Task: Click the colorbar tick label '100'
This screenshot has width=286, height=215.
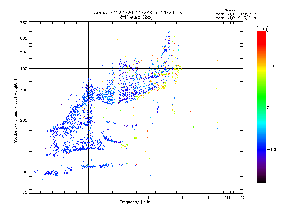Action: point(271,66)
